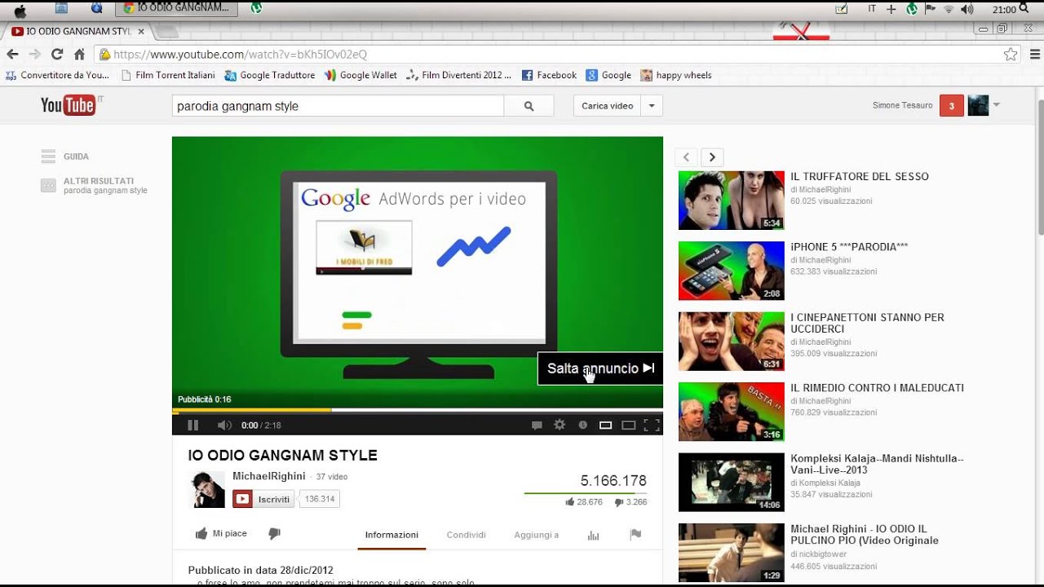Screen dimensions: 1044x587
Task: Open I CINEPANETTONI STANNO PER UCCIDERCI video
Action: 867,323
